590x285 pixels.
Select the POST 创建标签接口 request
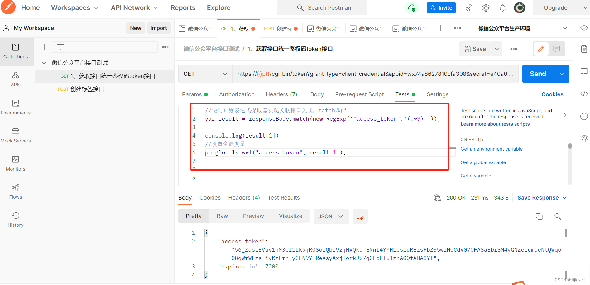coord(104,89)
